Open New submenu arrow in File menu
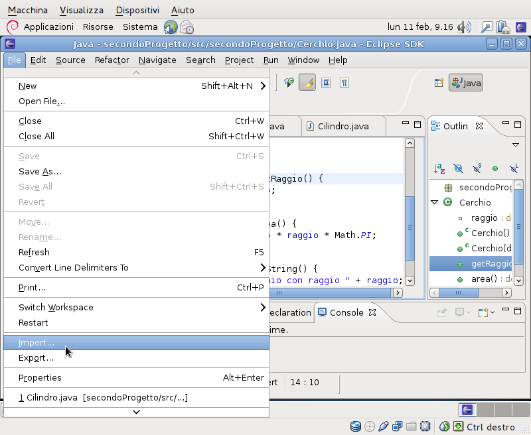531x435 pixels. (263, 86)
